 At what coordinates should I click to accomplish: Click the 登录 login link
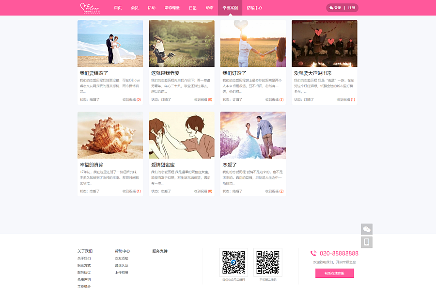(338, 8)
